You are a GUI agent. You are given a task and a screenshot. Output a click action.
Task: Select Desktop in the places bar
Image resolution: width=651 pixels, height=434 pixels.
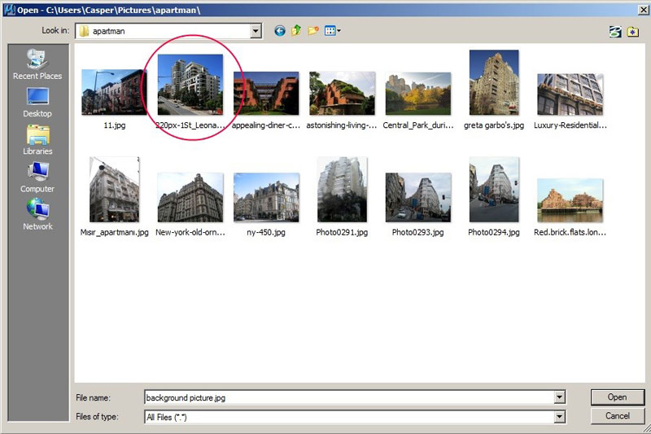[x=37, y=102]
